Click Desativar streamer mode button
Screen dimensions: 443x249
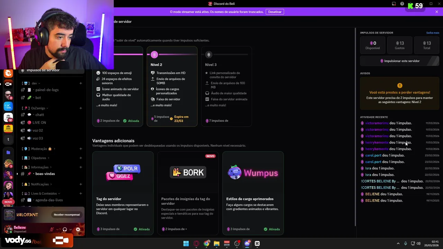pyautogui.click(x=275, y=12)
